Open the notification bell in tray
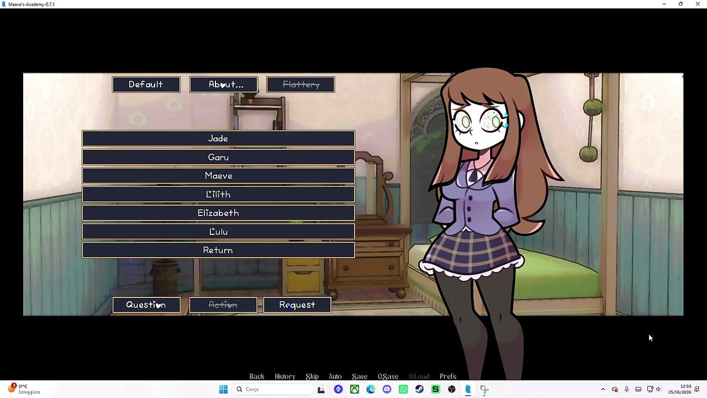This screenshot has width=707, height=398. click(x=697, y=389)
